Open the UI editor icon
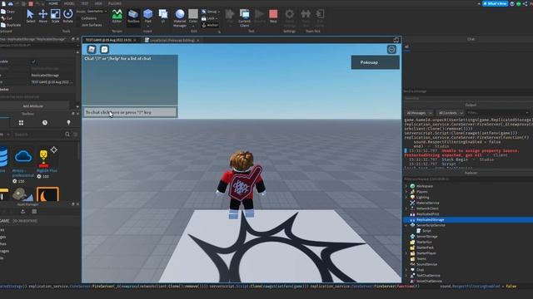This screenshot has height=299, width=533. [163, 16]
